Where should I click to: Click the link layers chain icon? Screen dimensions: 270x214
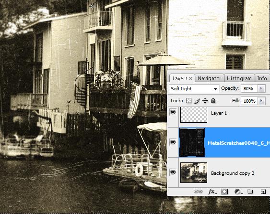(x=198, y=192)
